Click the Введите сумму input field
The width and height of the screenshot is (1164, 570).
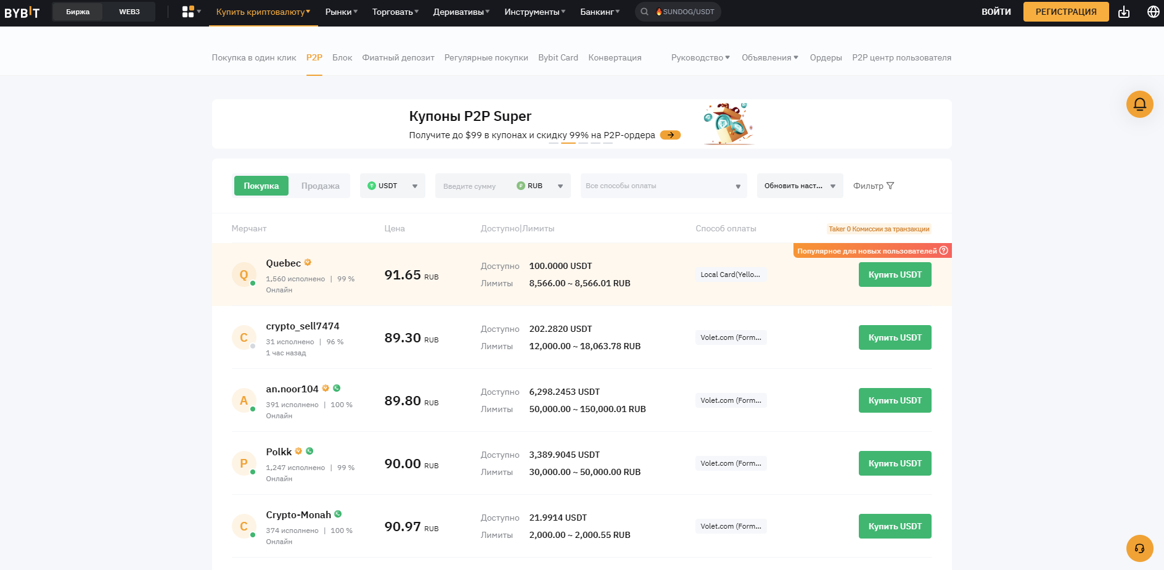475,186
